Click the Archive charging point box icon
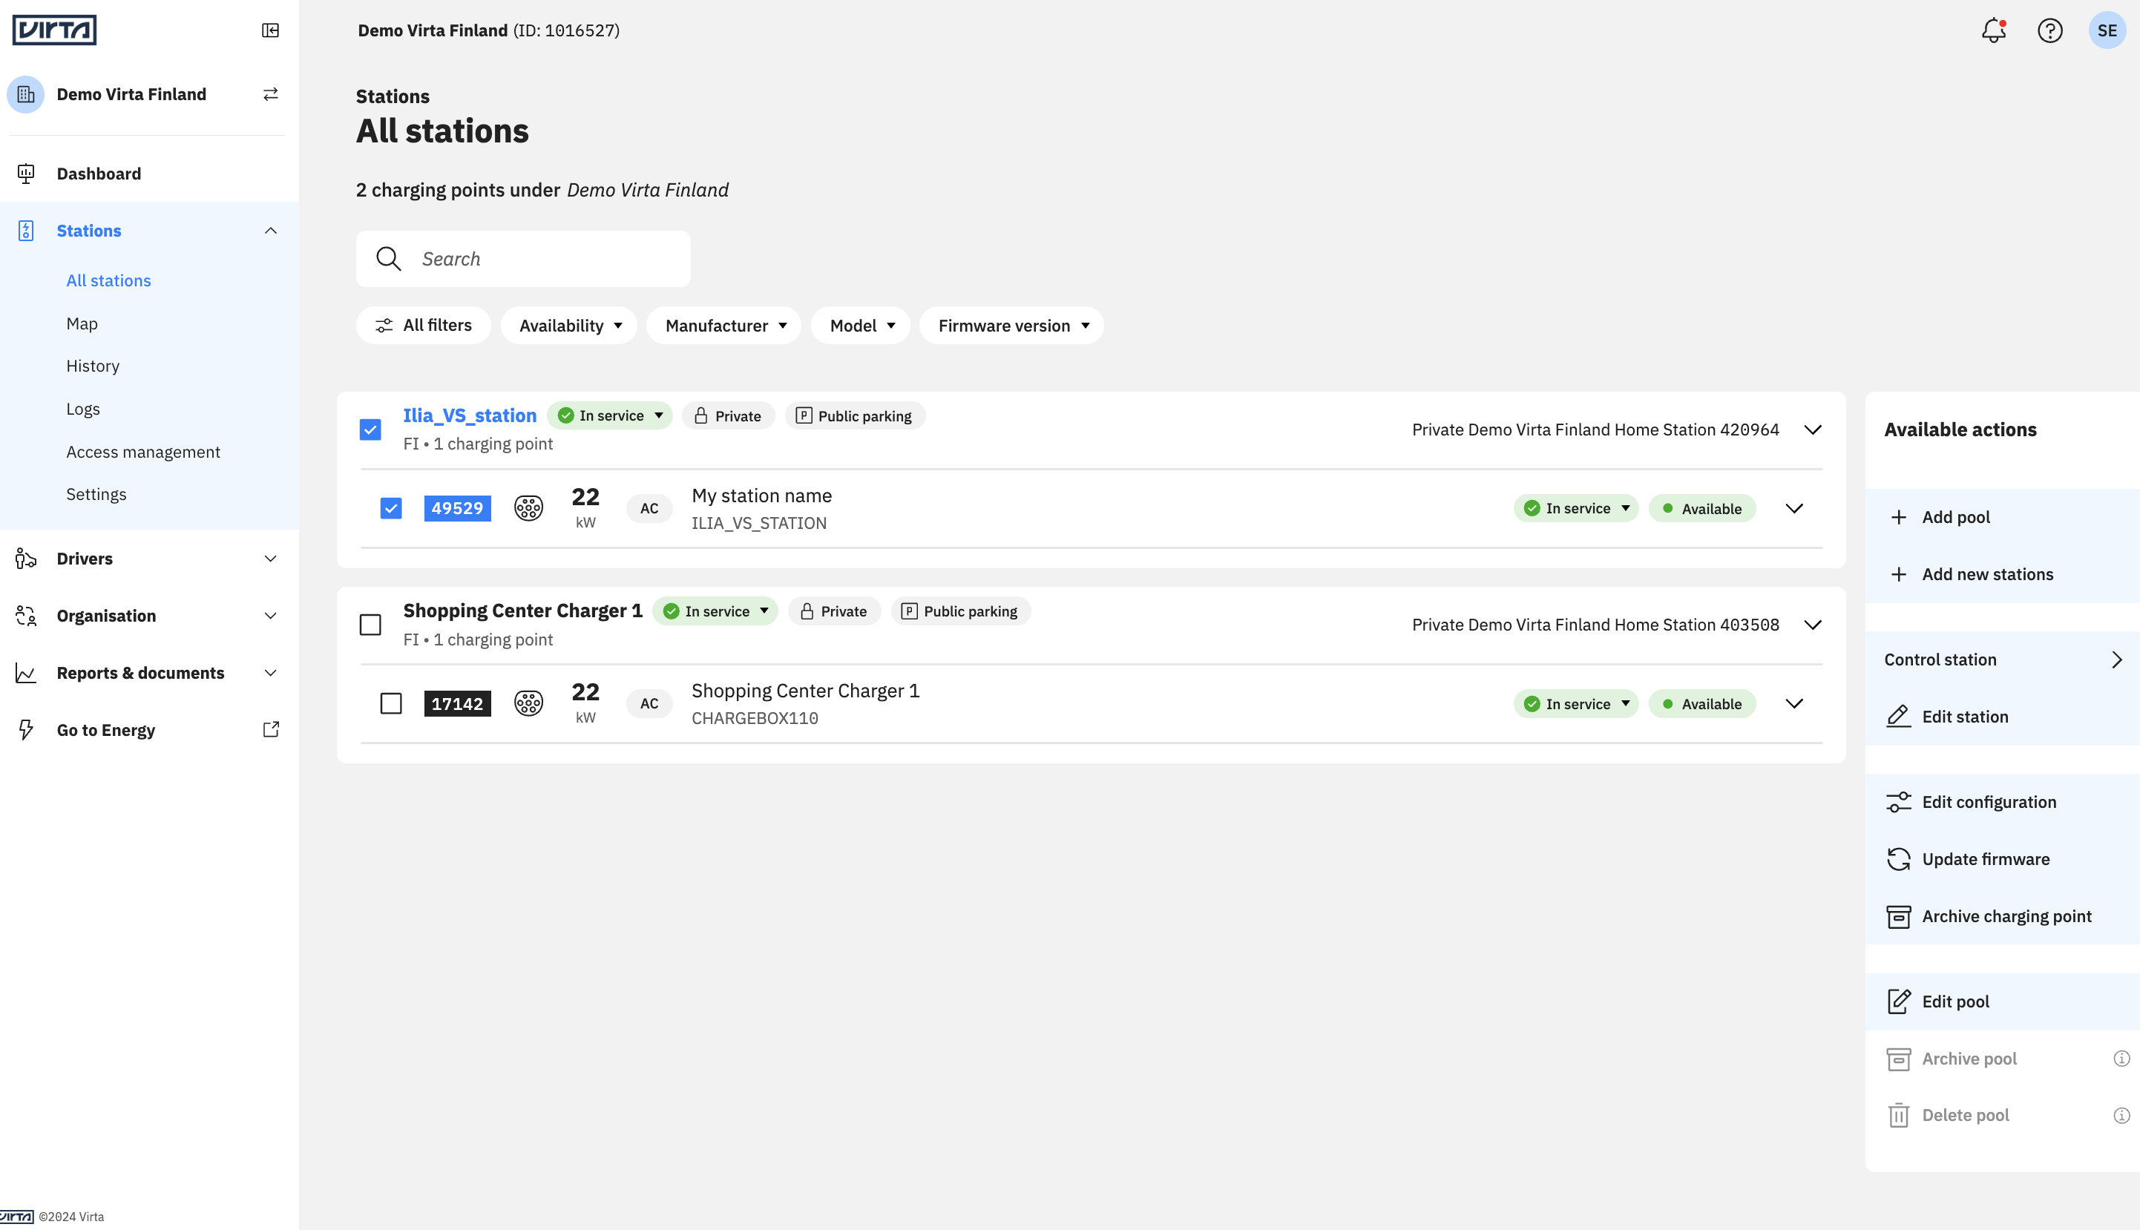This screenshot has height=1230, width=2140. pos(1898,917)
